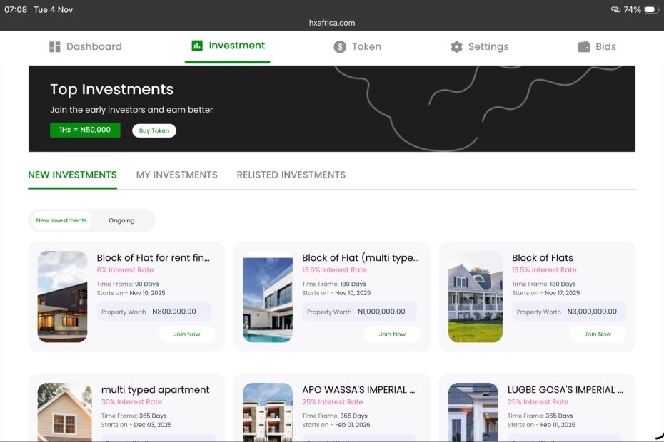
Task: Open the RELISTED INVESTMENTS tab
Action: [291, 175]
